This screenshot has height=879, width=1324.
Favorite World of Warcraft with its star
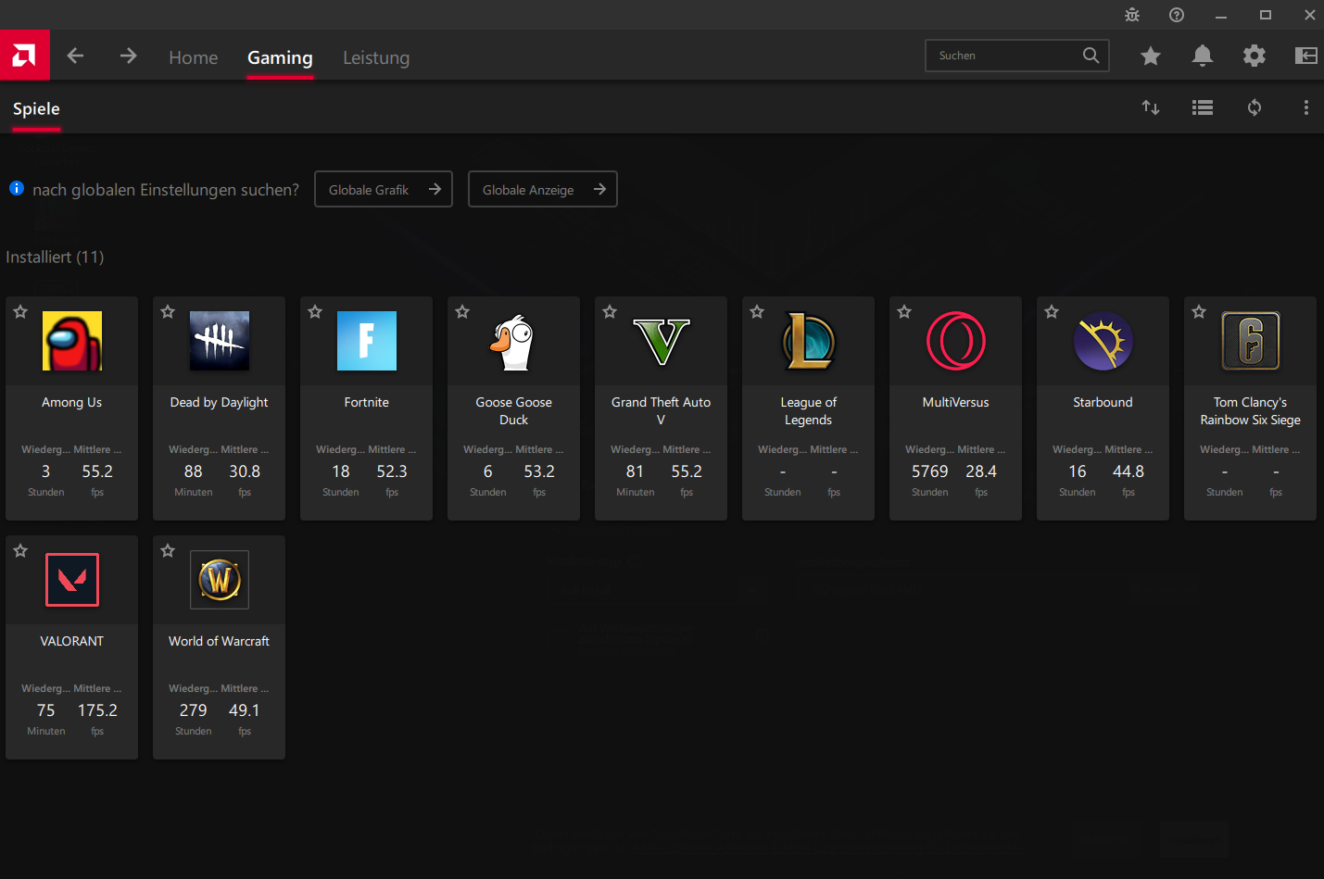coord(168,551)
